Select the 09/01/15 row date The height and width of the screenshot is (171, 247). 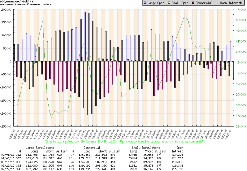pos(7,155)
